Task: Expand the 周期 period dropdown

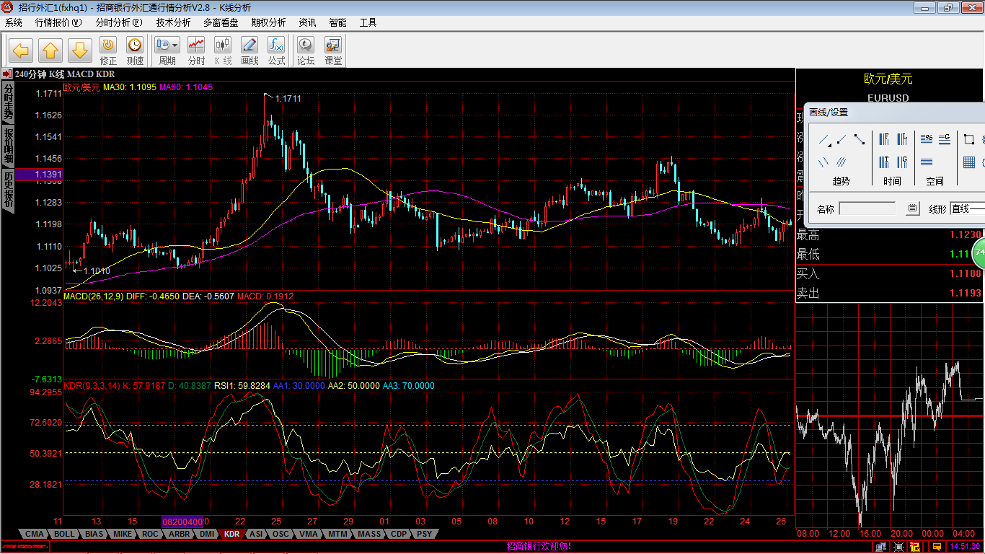Action: click(175, 45)
